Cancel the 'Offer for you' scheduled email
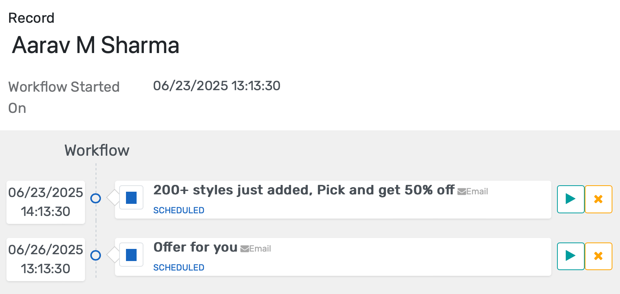620x294 pixels. coord(598,256)
